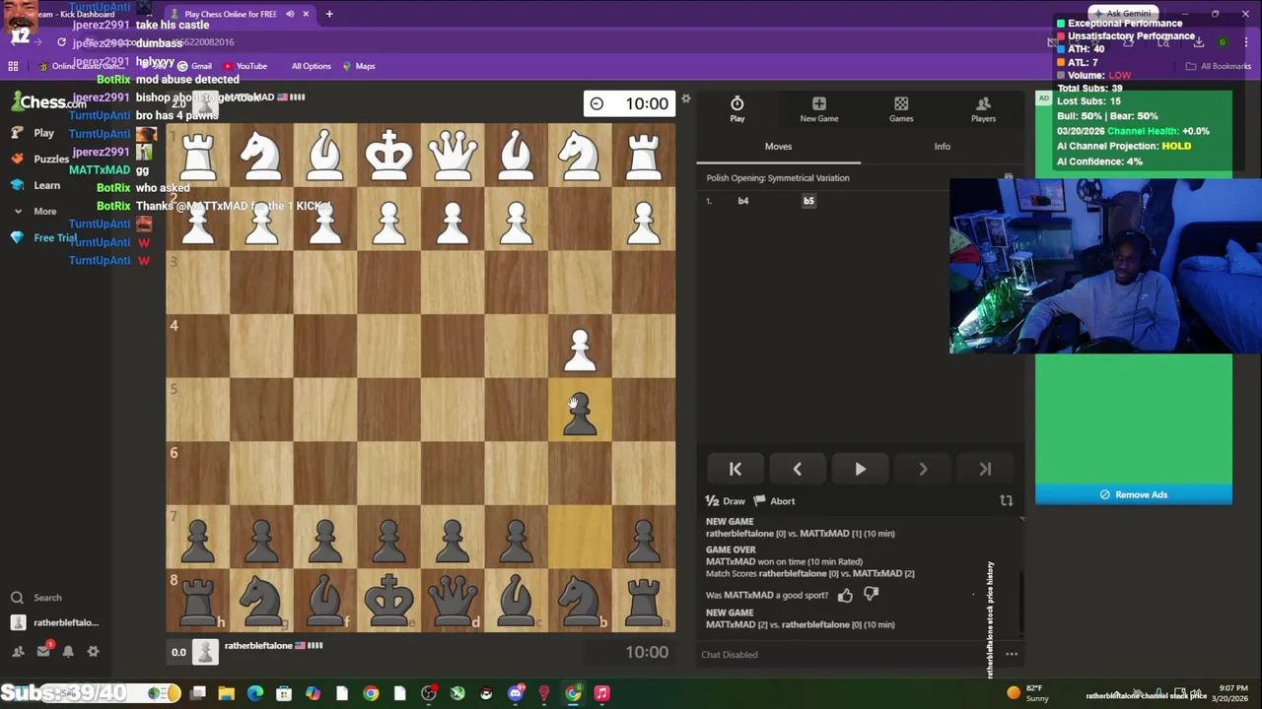Open messages envelope with notification badge
Screen dimensions: 1262x709
tap(43, 651)
